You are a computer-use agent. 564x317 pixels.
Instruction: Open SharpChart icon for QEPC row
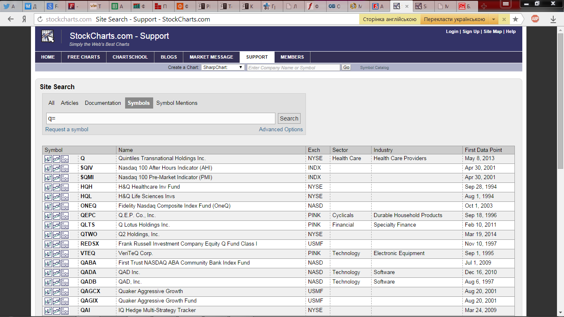48,215
